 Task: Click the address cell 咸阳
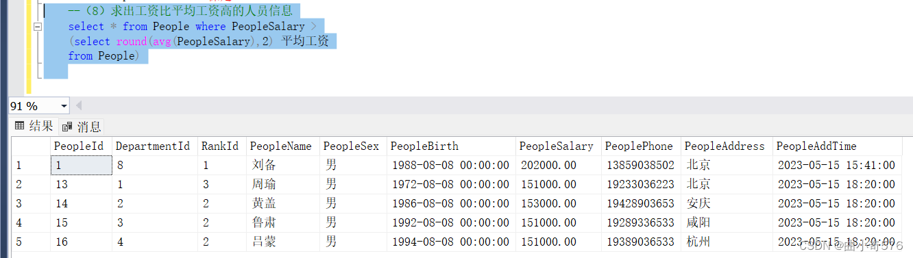click(727, 222)
